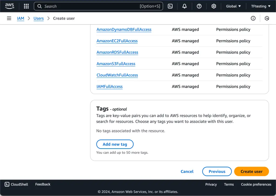Click Add new tag
The image size is (276, 196).
pos(115,144)
